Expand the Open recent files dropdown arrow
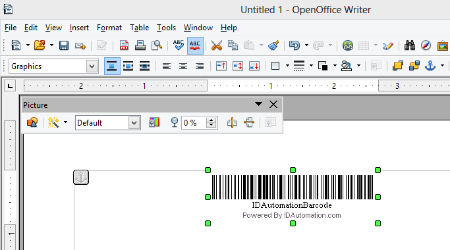Screen dimensions: 450x250 click(51, 45)
